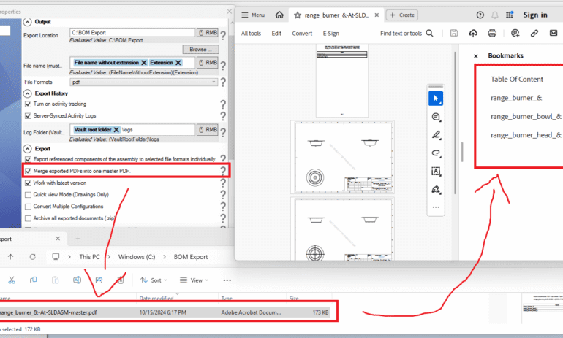Click the Copy icon in Explorer

(x=34, y=280)
